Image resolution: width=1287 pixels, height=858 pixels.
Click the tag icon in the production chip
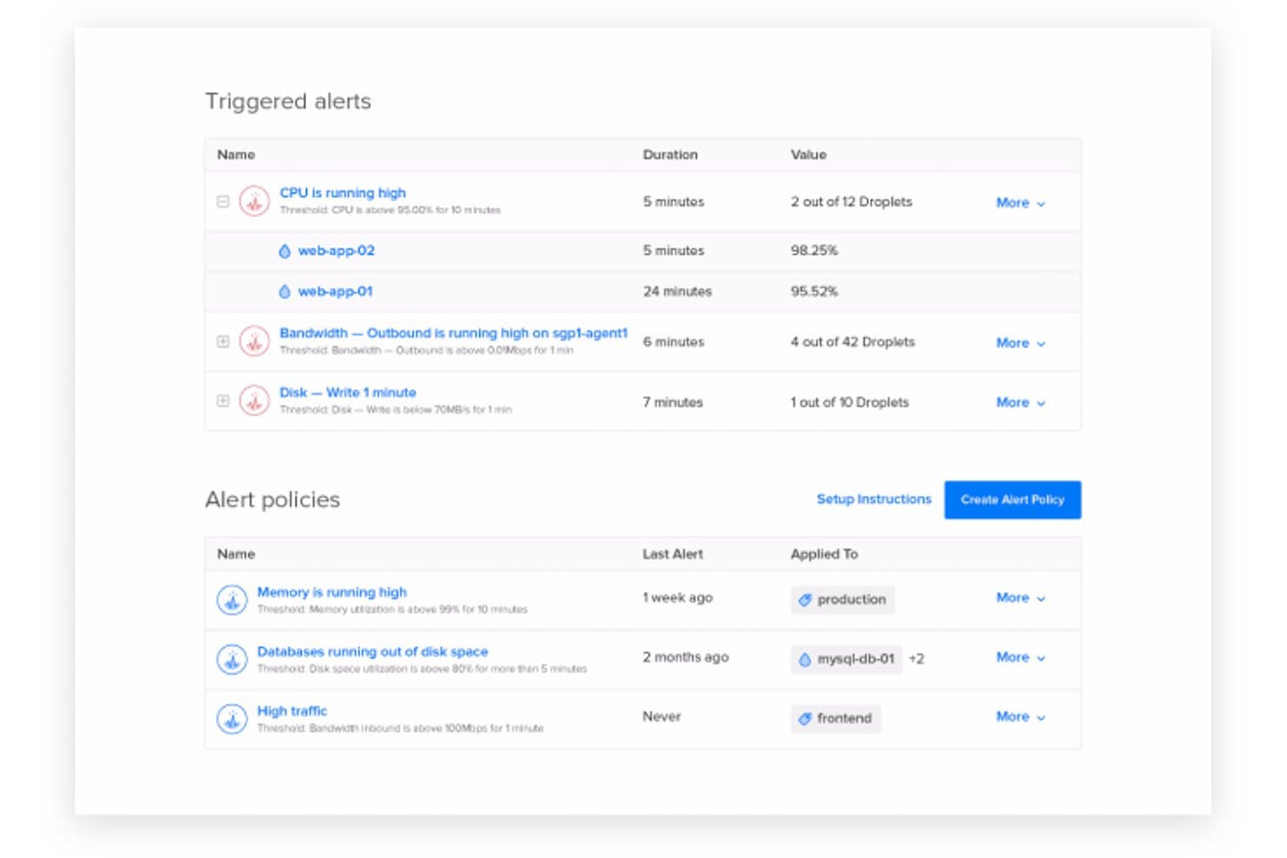pos(805,600)
